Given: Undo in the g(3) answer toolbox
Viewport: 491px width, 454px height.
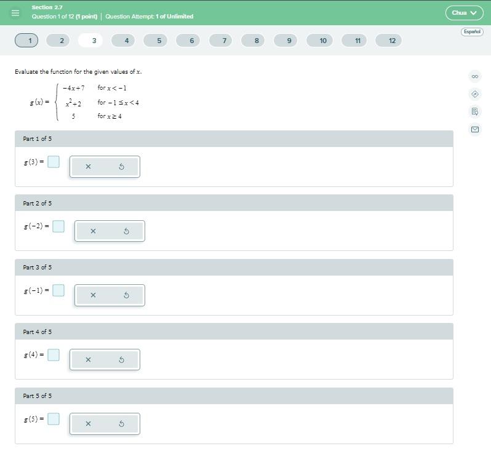Looking at the screenshot, I should [121, 167].
